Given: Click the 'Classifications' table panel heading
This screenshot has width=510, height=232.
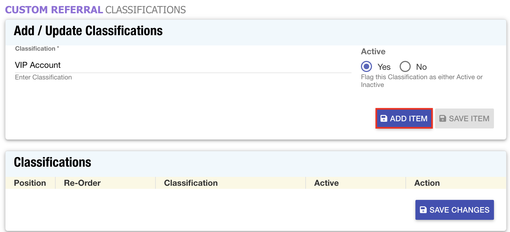Looking at the screenshot, I should click(x=53, y=162).
